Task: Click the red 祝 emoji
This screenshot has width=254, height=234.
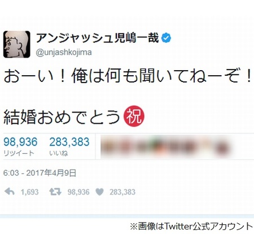Action: pyautogui.click(x=134, y=116)
